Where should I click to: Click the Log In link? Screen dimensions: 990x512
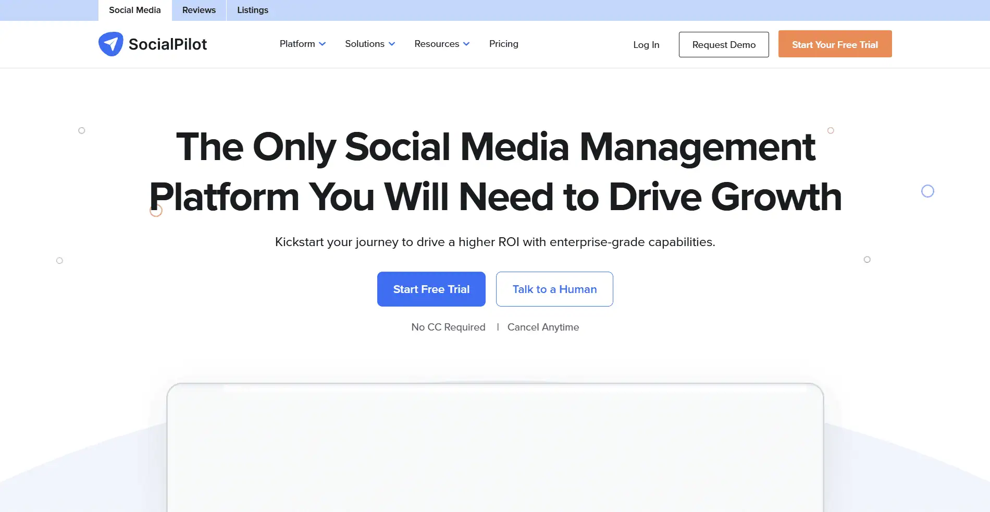pos(646,45)
